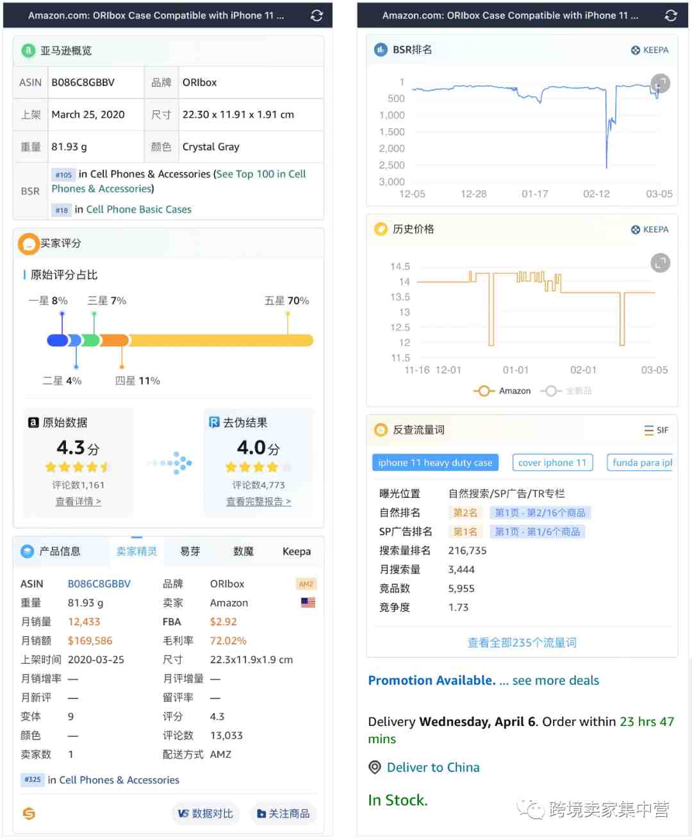The image size is (692, 840).
Task: Toggle the 全新品 series in the price chart legend
Action: (566, 391)
